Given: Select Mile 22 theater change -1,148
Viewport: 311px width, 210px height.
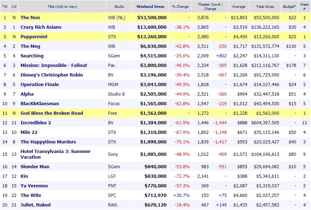Looking at the screenshot, I should pyautogui.click(x=220, y=132).
